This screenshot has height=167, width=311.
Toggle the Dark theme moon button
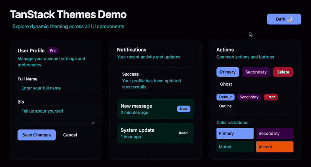(284, 19)
